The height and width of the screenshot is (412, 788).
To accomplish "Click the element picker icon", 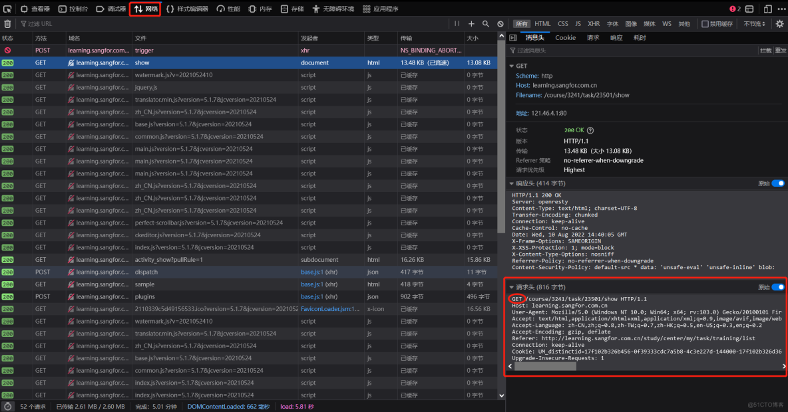I will click(x=7, y=9).
